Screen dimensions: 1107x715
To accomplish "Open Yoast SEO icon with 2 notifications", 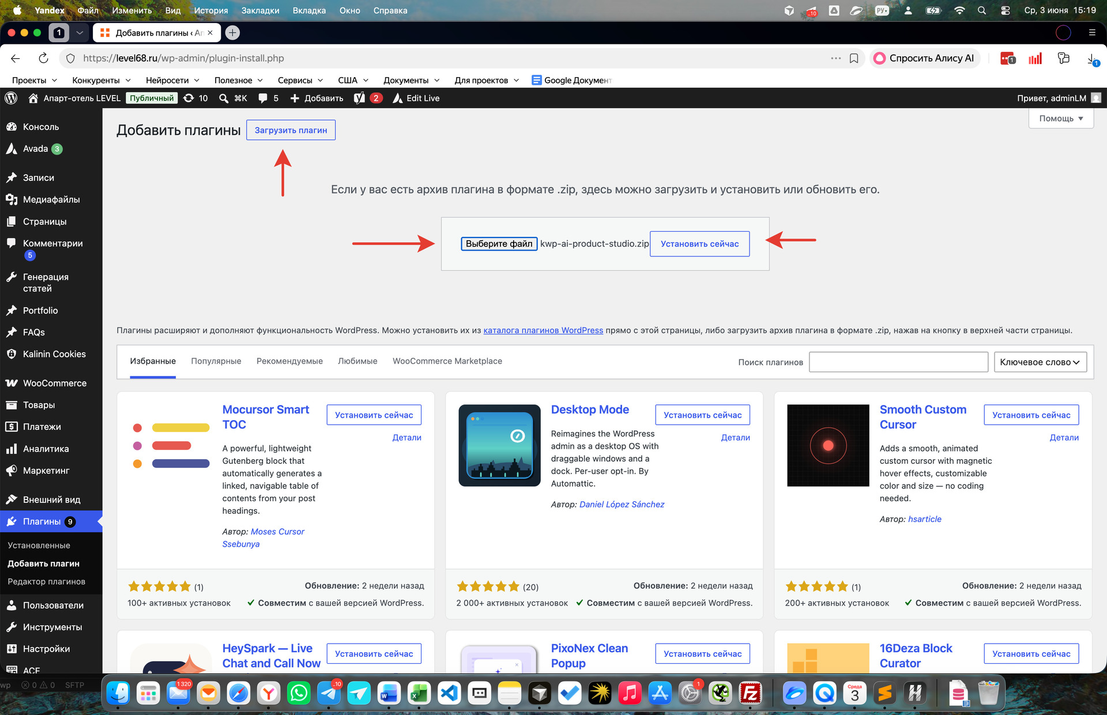I will pos(368,98).
